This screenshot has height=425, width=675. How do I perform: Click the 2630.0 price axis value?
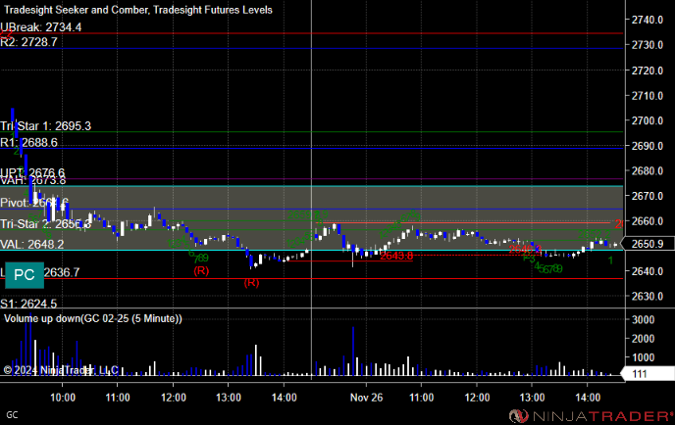coord(647,297)
